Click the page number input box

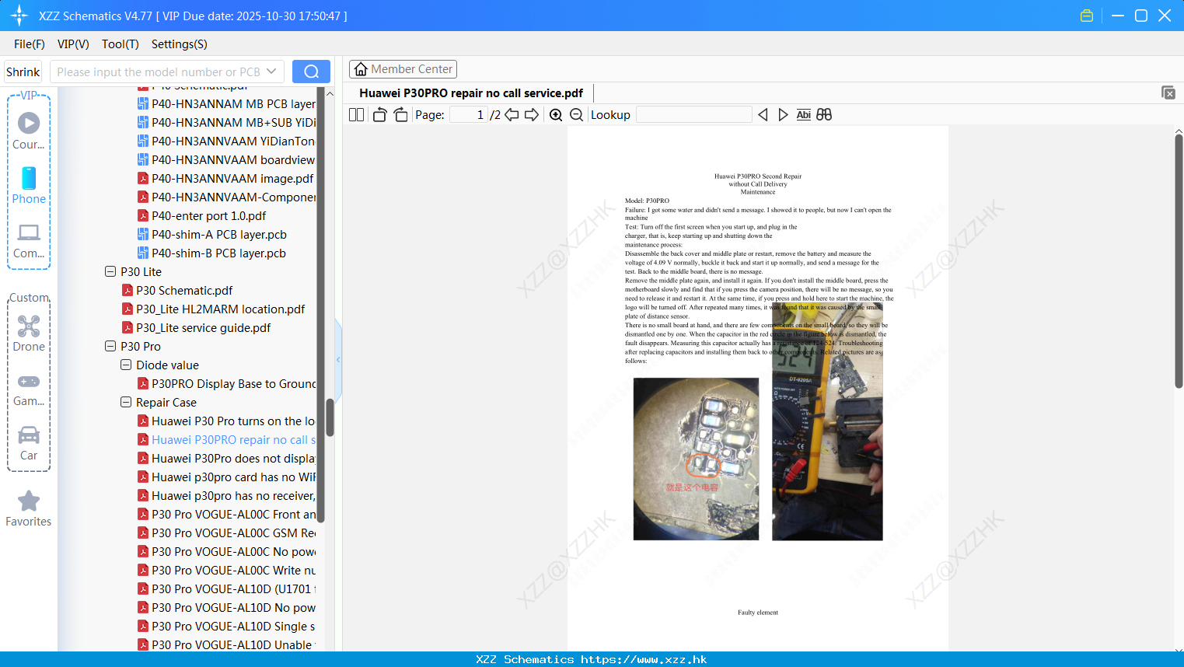469,115
